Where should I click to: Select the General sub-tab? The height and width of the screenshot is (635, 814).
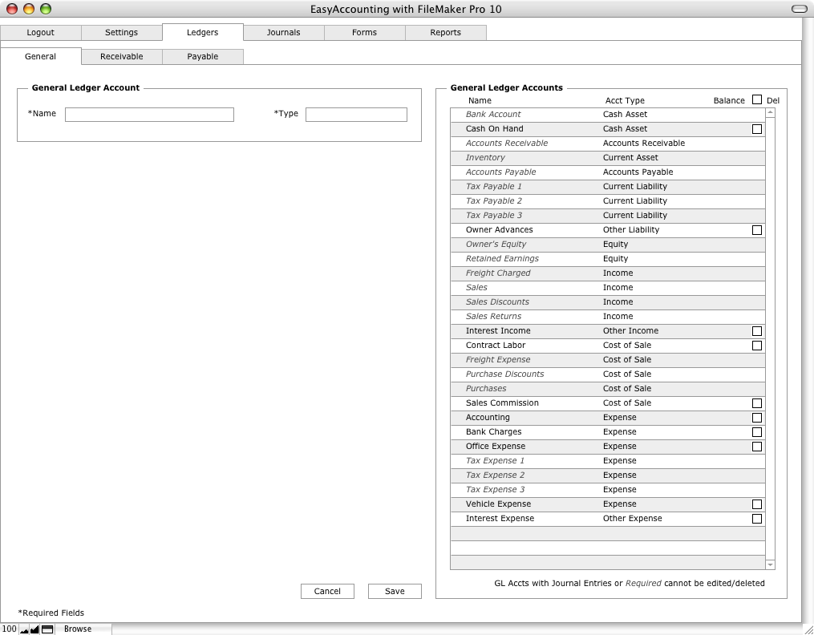[40, 57]
